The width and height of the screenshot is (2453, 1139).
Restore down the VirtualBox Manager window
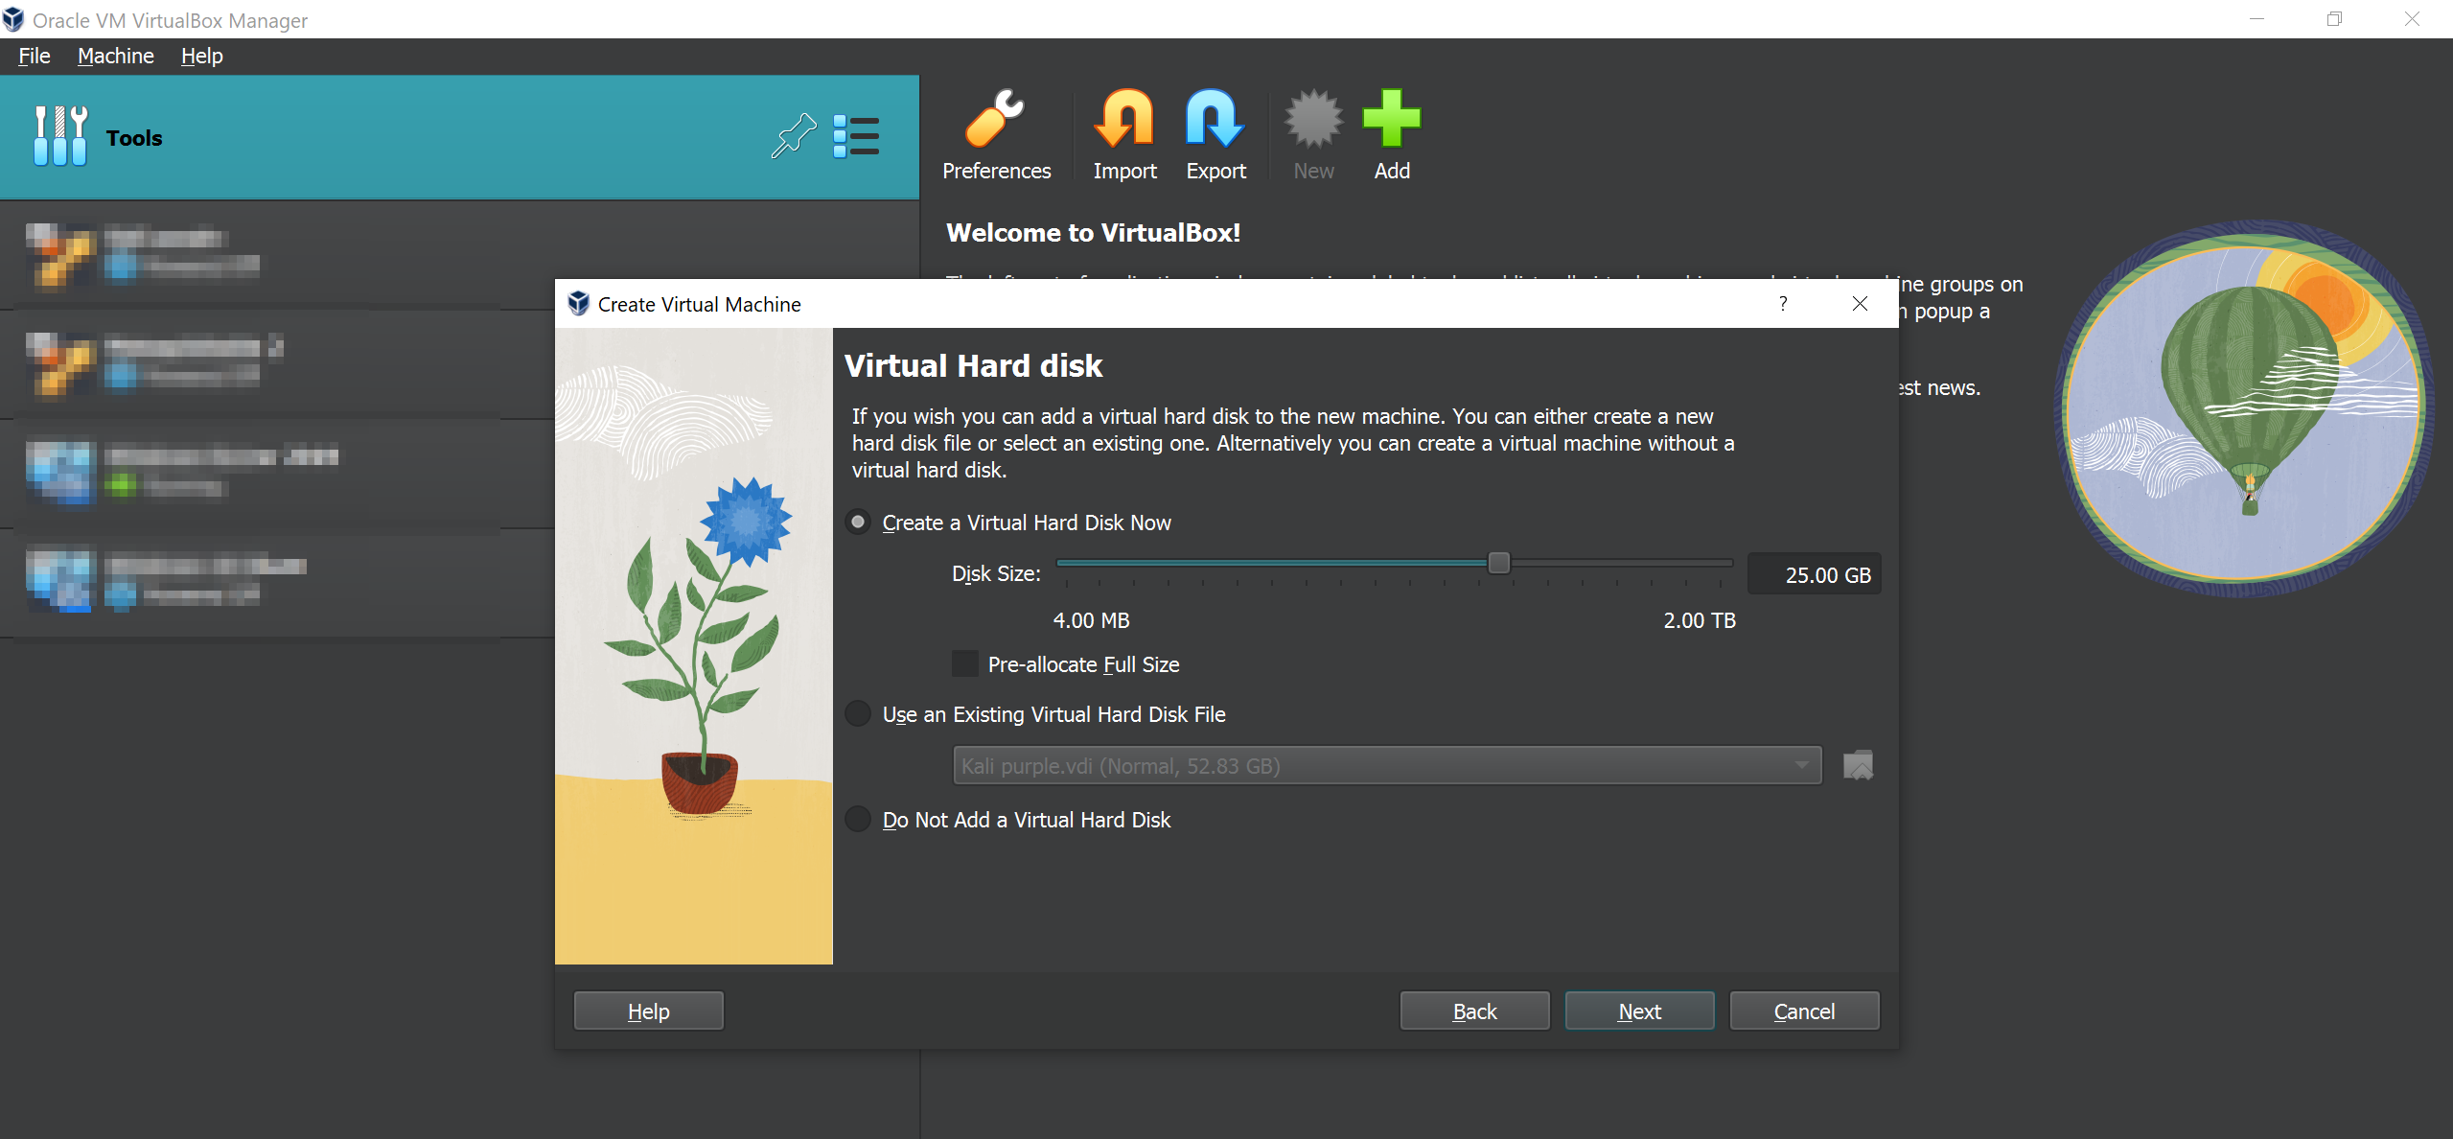pyautogui.click(x=2335, y=18)
